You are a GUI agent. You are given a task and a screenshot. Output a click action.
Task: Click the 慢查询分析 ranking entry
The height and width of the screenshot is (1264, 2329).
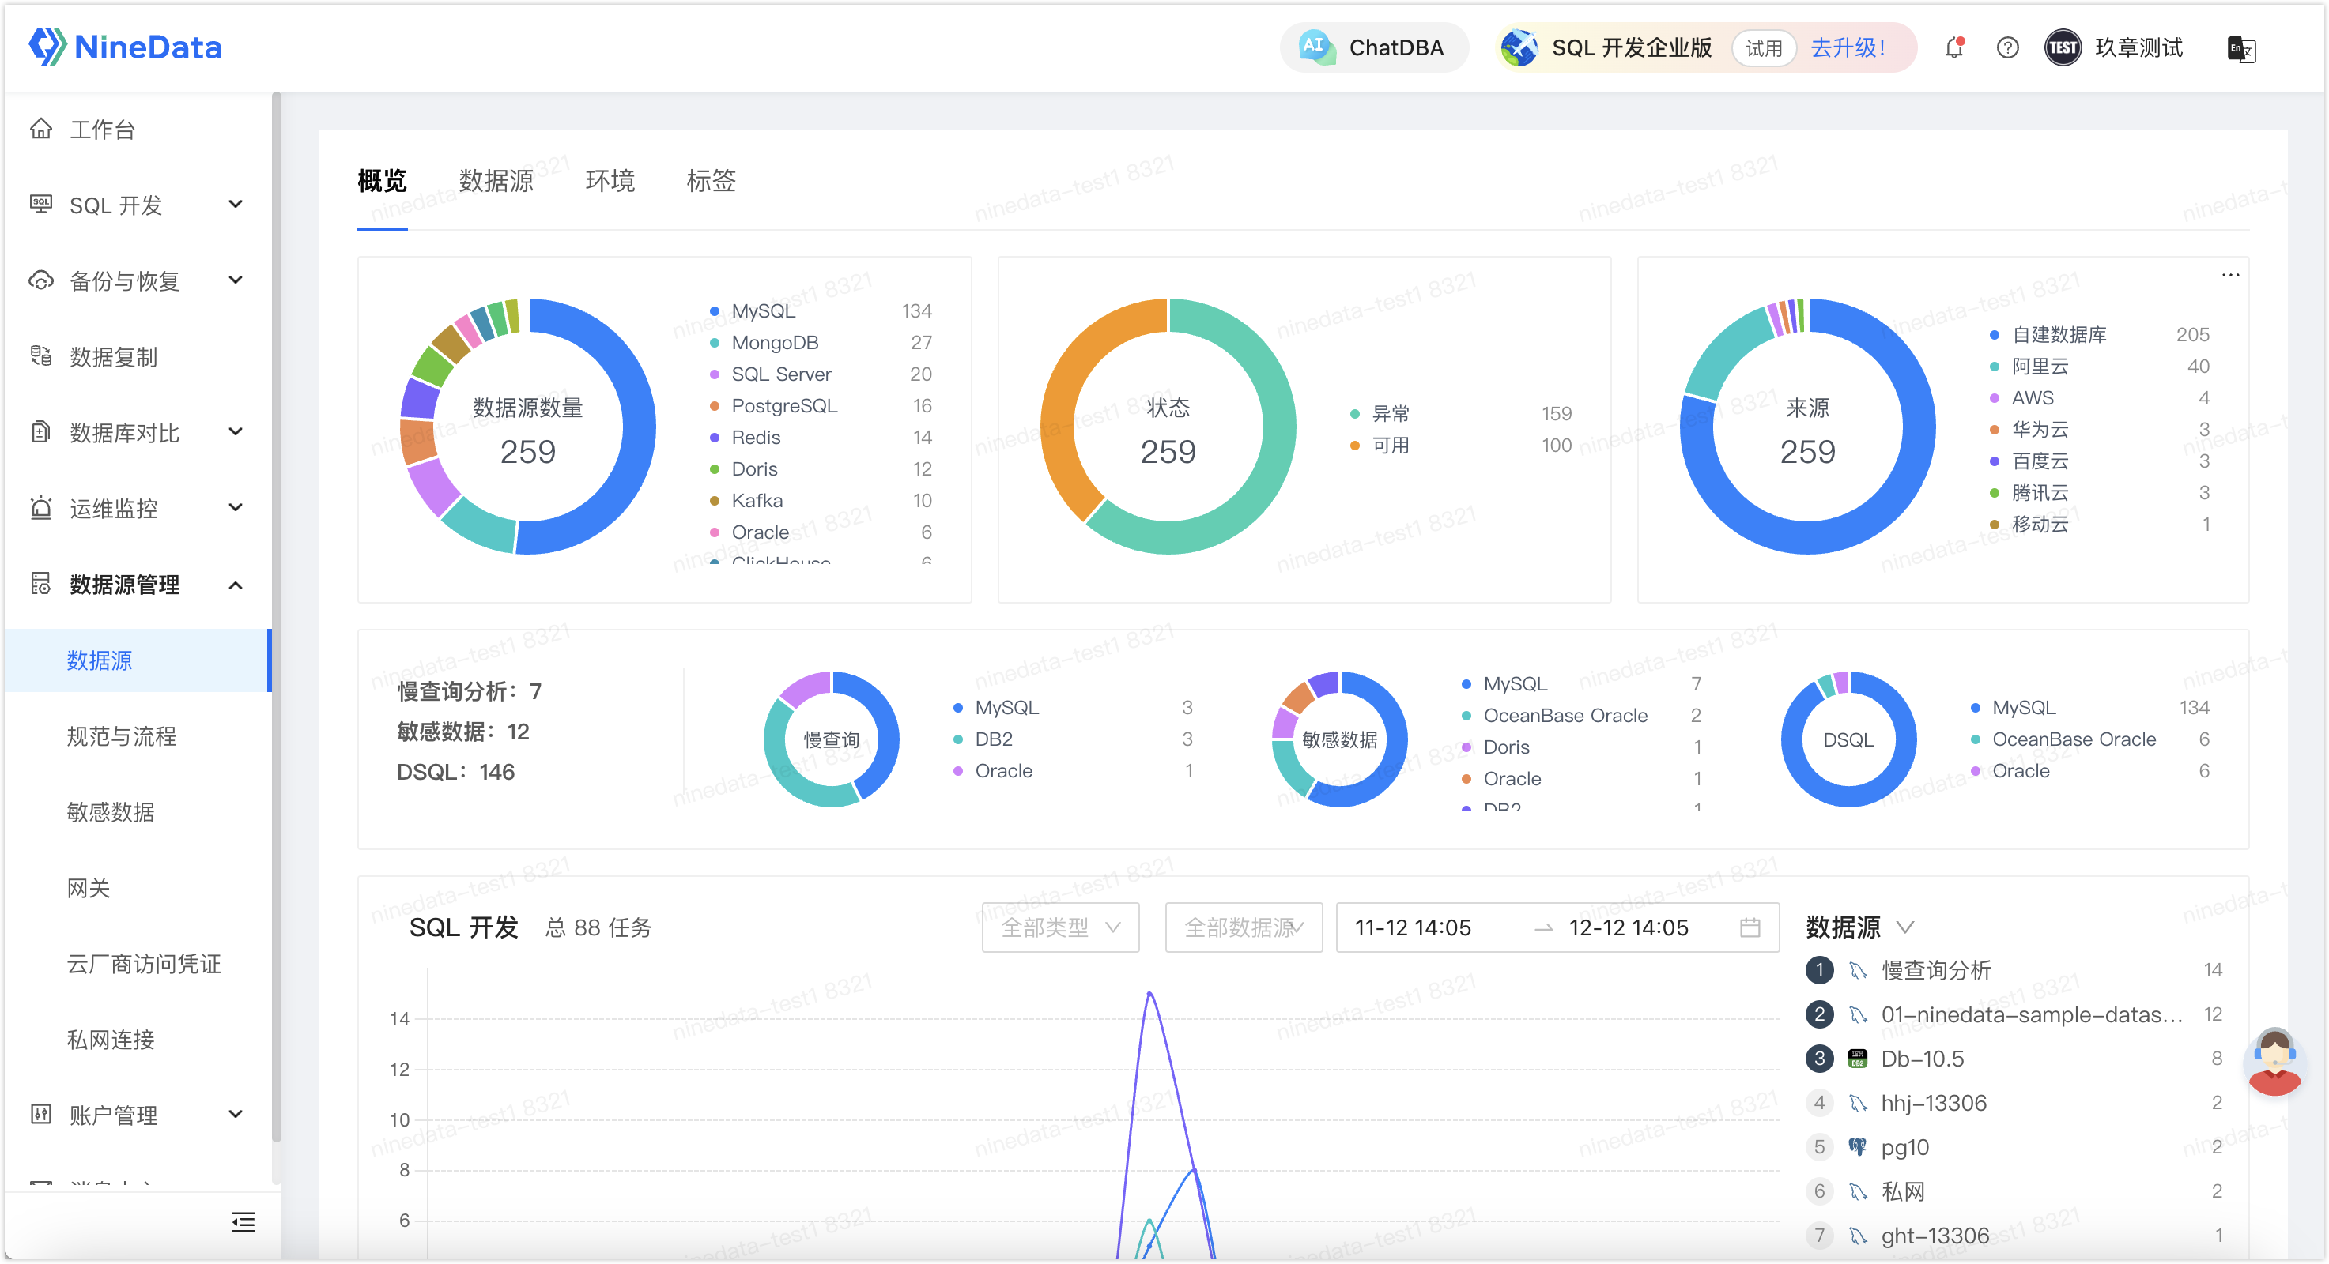click(x=2014, y=970)
